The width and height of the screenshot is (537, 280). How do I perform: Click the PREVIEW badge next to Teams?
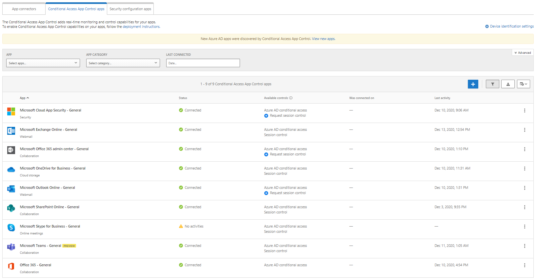coord(69,246)
